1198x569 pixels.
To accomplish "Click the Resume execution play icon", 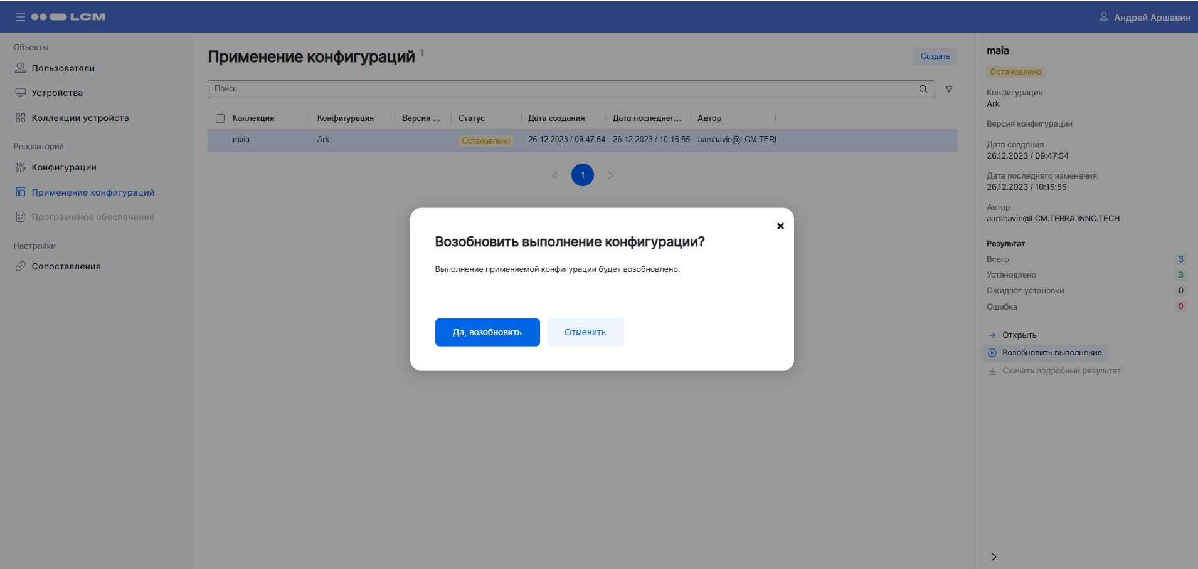I will point(992,353).
